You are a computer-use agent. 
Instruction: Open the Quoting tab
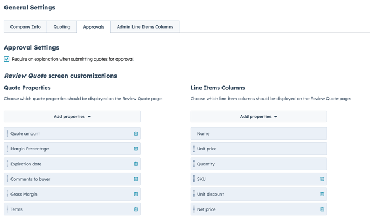(x=62, y=27)
